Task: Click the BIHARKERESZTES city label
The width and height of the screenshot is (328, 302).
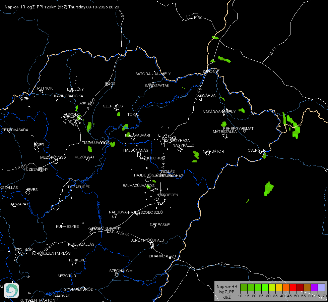Action: click(x=165, y=256)
